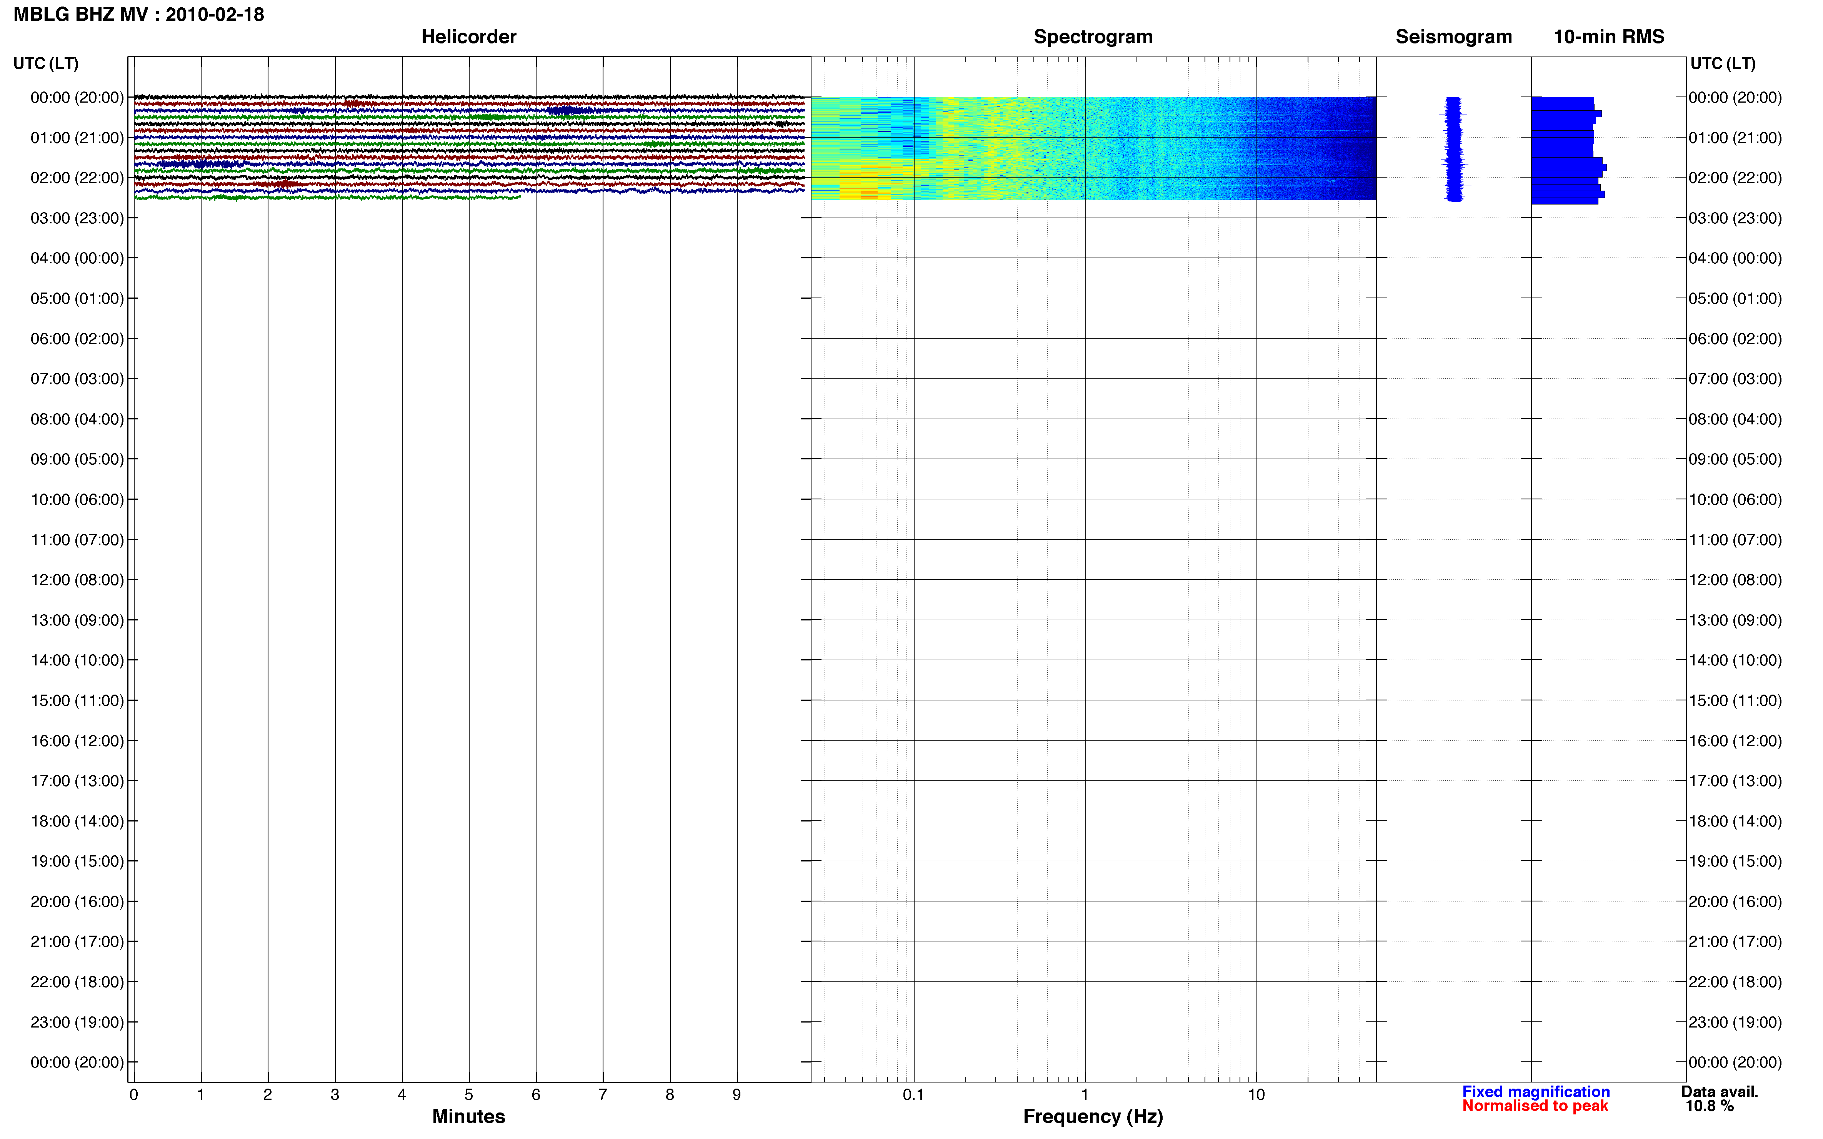Screen dimensions: 1823x1139
Task: Click the colored spectrogram data block
Action: click(1093, 148)
